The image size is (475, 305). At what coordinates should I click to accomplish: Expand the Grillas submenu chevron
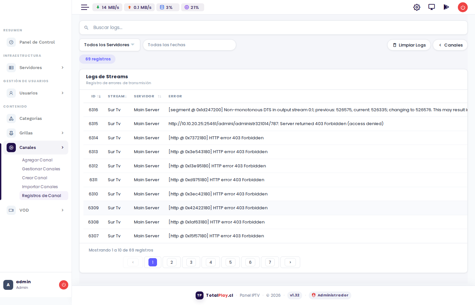(63, 133)
